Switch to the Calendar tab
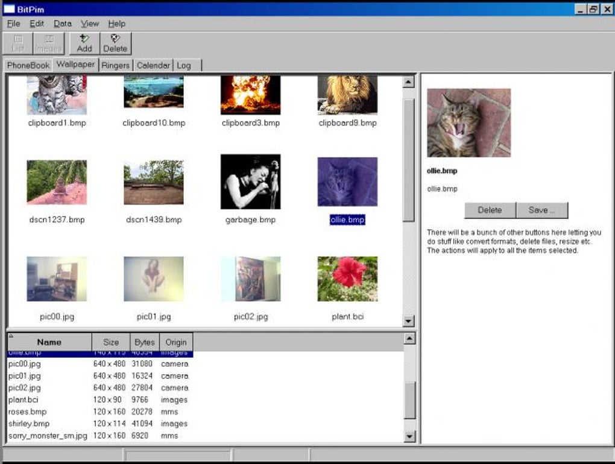Viewport: 615px width, 464px height. (x=153, y=65)
